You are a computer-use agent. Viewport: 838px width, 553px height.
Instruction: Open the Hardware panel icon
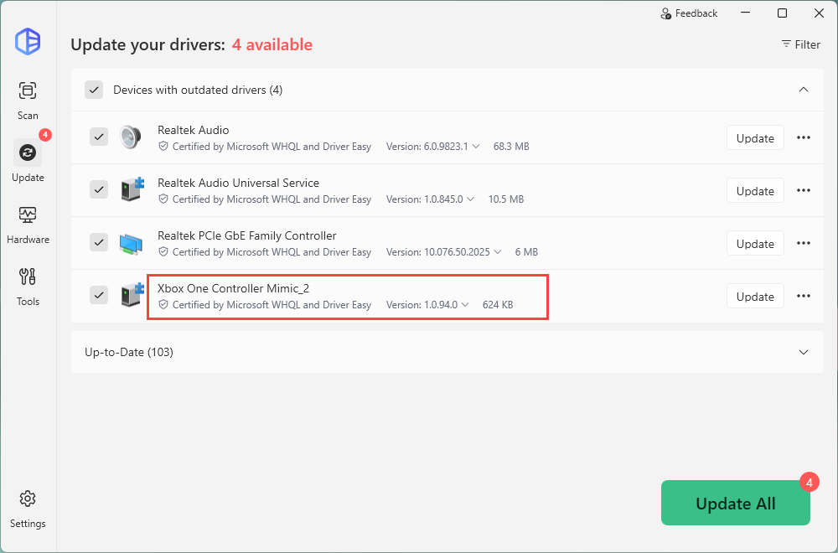pyautogui.click(x=28, y=215)
